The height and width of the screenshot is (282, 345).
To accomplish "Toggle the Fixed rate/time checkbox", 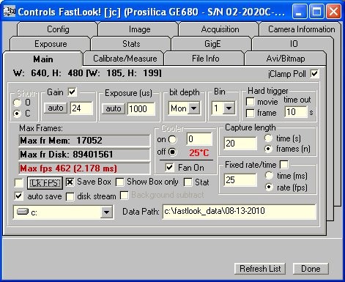I will coord(284,164).
